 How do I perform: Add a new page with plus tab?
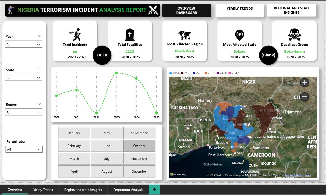tap(154, 190)
